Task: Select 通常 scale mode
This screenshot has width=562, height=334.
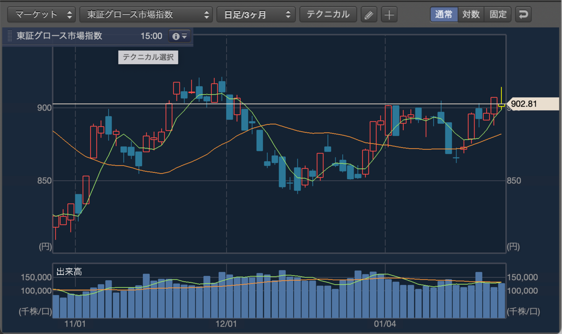Action: tap(444, 15)
